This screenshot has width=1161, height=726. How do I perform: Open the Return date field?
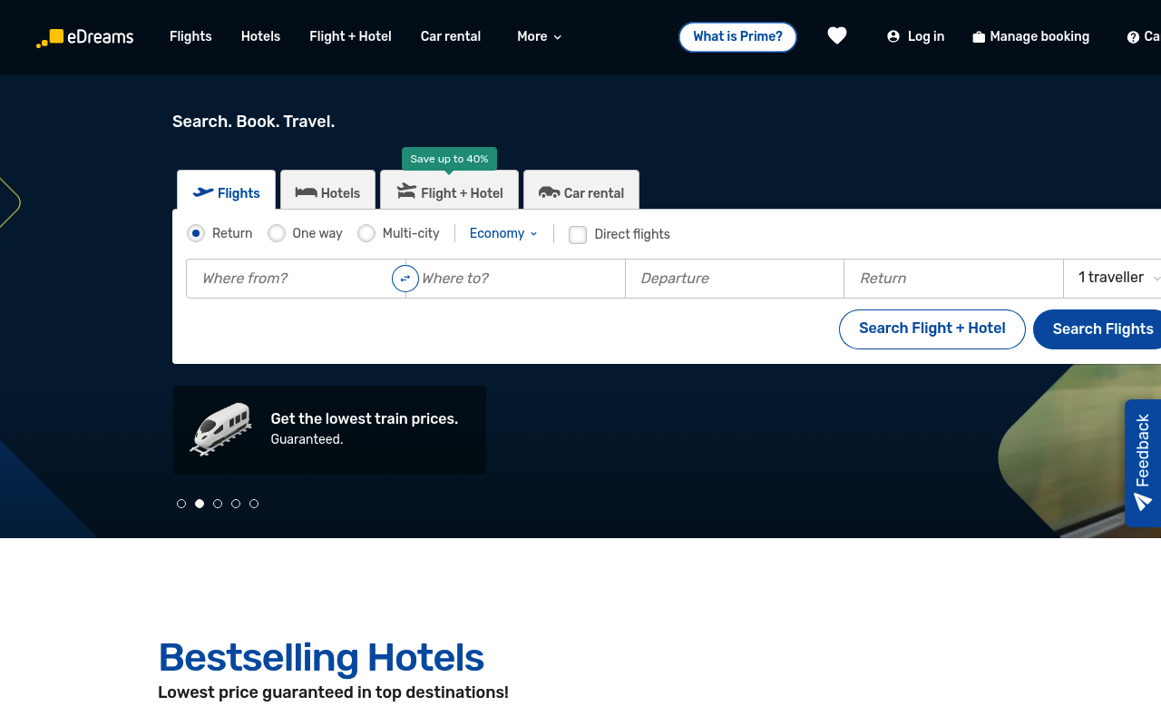[x=953, y=279]
